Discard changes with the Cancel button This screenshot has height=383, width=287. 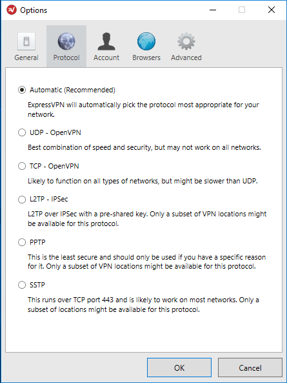coord(250,367)
